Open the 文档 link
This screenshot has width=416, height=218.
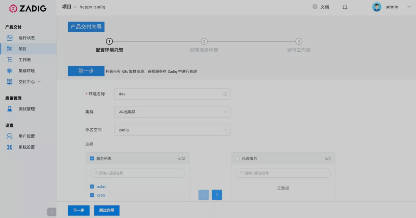[x=325, y=7]
